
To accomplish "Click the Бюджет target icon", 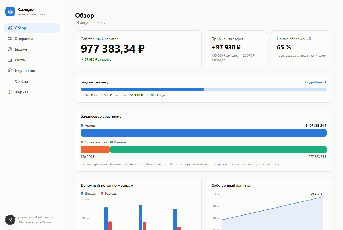I will click(10, 49).
